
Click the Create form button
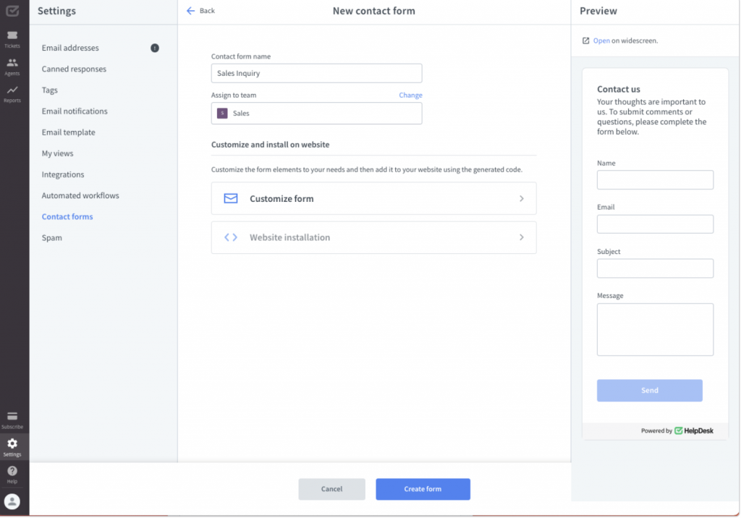[x=423, y=489]
